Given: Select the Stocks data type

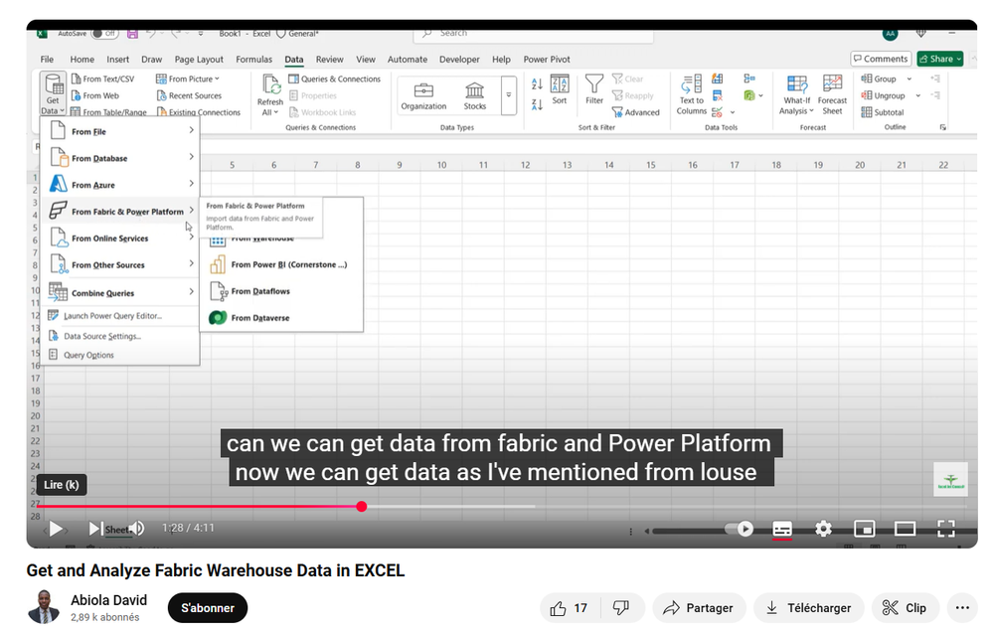Looking at the screenshot, I should coord(474,95).
